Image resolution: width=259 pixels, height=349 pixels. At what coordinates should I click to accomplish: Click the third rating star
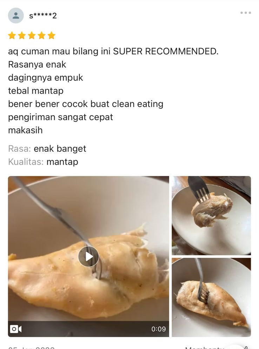[x=32, y=35]
